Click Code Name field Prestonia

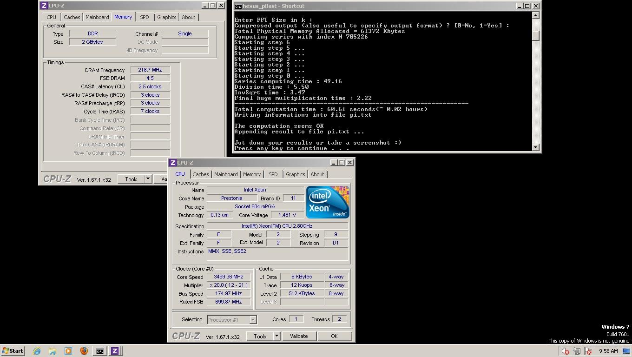click(232, 198)
